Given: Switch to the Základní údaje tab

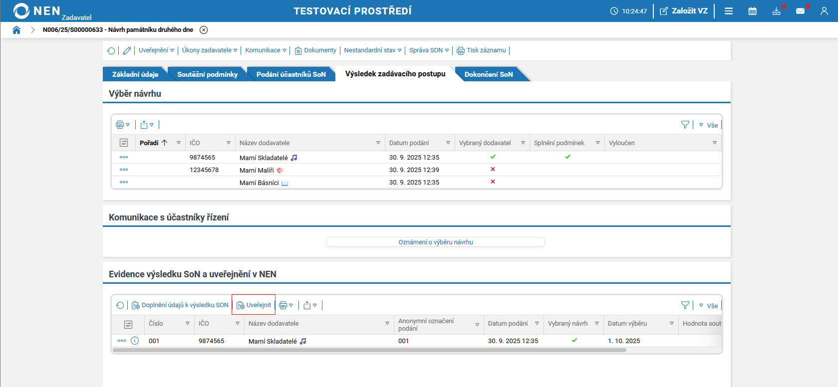Looking at the screenshot, I should click(135, 74).
